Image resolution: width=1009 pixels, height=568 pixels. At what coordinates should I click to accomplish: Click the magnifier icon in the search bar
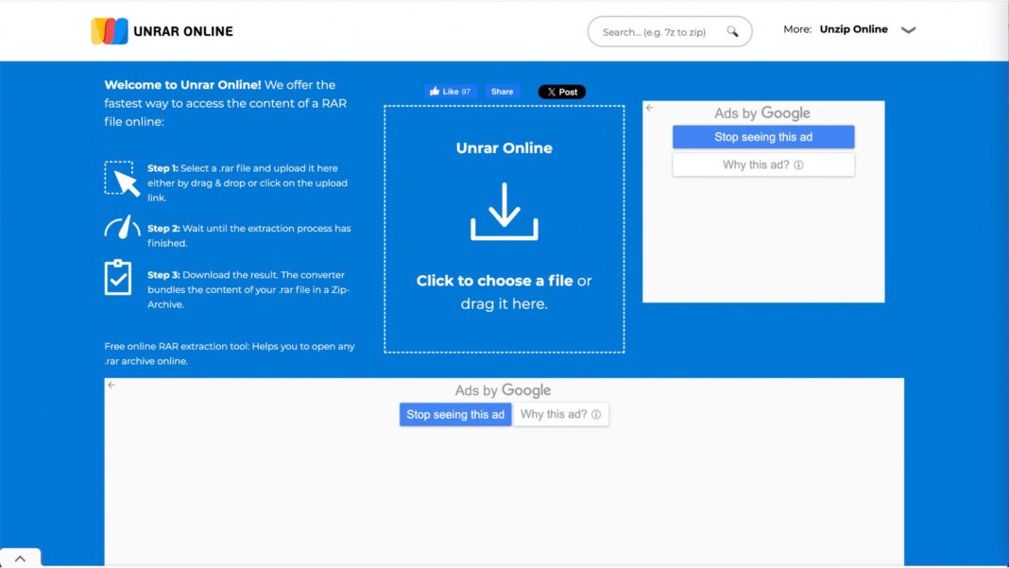(732, 31)
